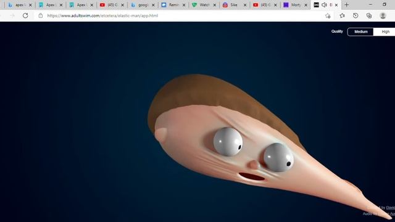Viewport: 395px width, 222px height.
Task: Close the 'Remin' tab
Action: click(x=184, y=5)
